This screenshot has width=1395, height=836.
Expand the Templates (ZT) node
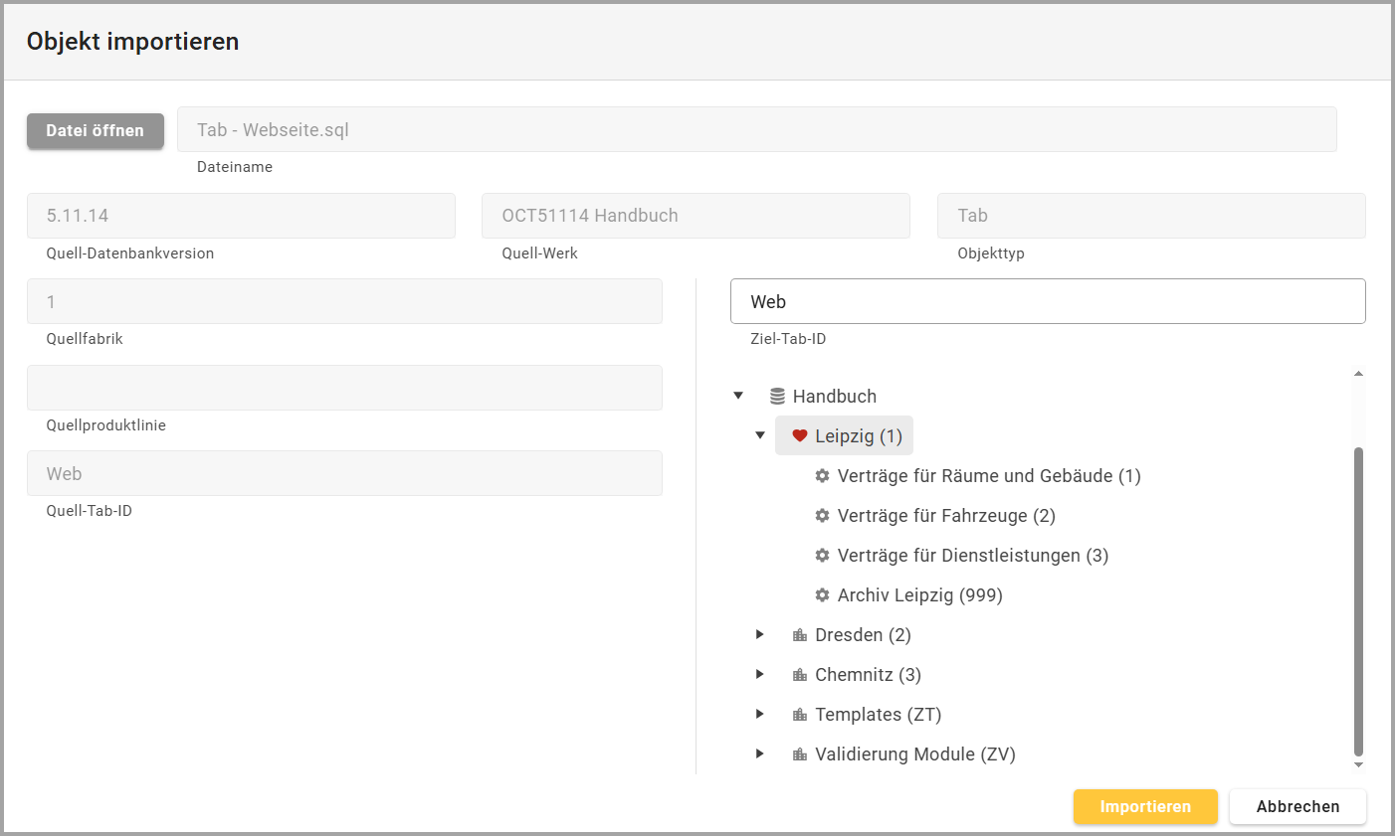click(760, 714)
